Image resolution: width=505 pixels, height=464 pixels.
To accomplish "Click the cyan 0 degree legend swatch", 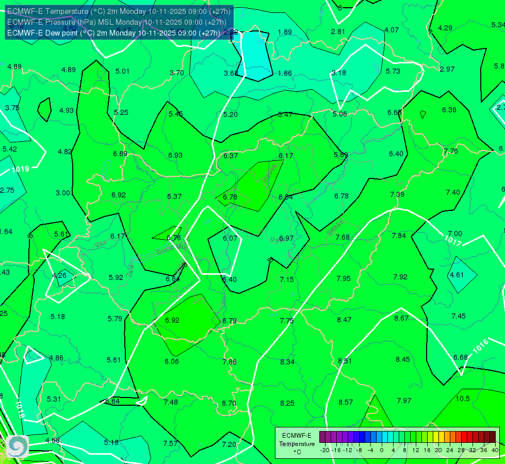I will pos(384,437).
